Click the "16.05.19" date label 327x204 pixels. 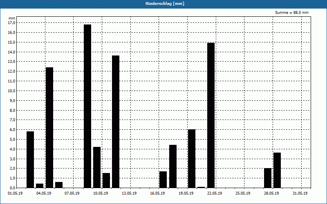pyautogui.click(x=157, y=193)
